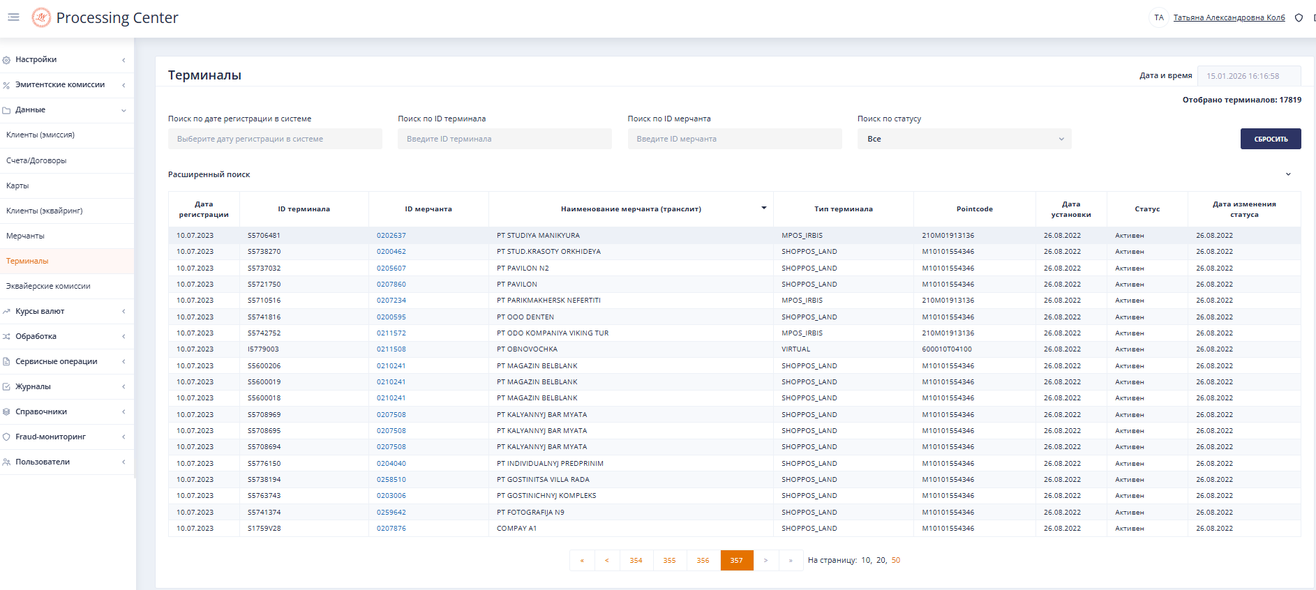The height and width of the screenshot is (590, 1316).
Task: Click the Эмитентские комиссии percent icon
Action: coord(6,85)
